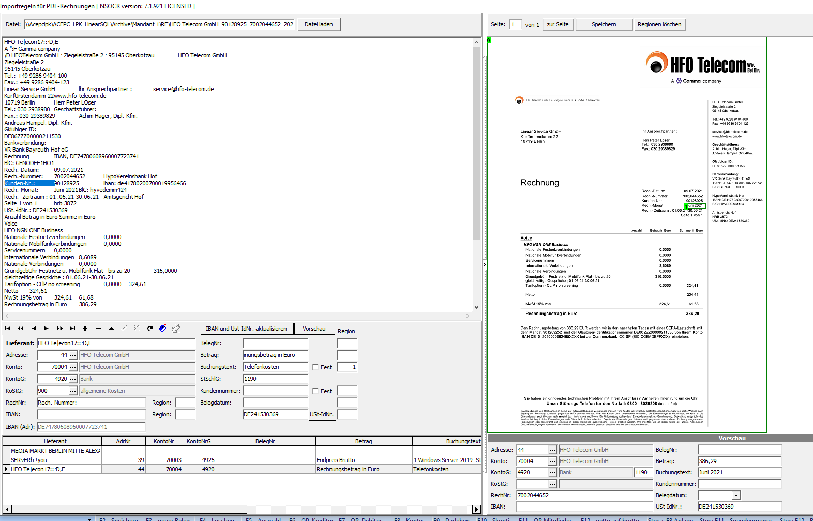Click the RechNr field with Rech.-Nummer:
The image size is (813, 521).
coord(91,403)
